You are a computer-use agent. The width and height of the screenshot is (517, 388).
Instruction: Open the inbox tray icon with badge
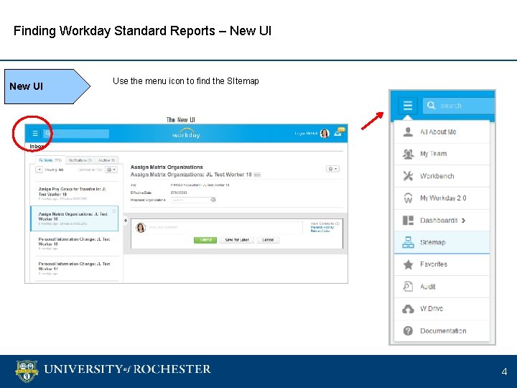click(339, 132)
